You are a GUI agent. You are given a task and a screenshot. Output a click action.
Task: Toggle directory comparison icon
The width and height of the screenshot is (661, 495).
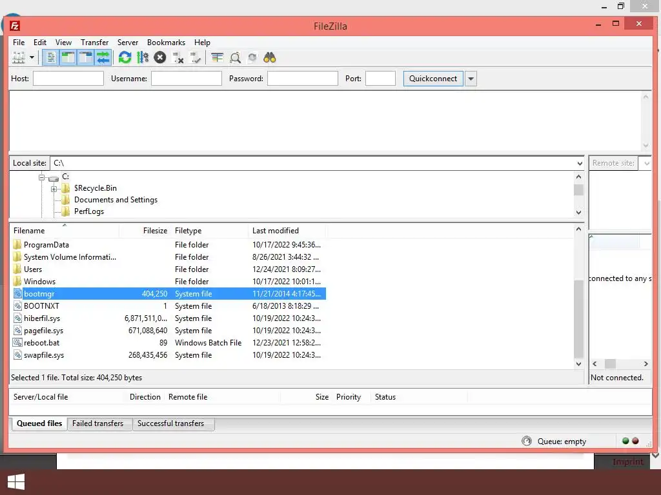click(235, 57)
